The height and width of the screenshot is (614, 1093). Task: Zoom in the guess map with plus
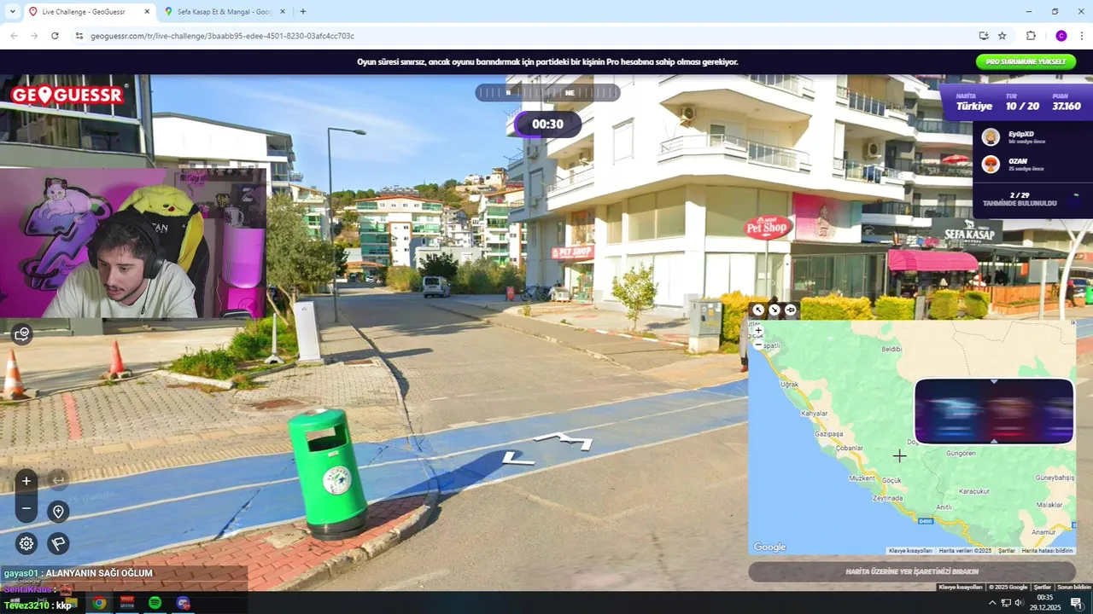(x=758, y=330)
